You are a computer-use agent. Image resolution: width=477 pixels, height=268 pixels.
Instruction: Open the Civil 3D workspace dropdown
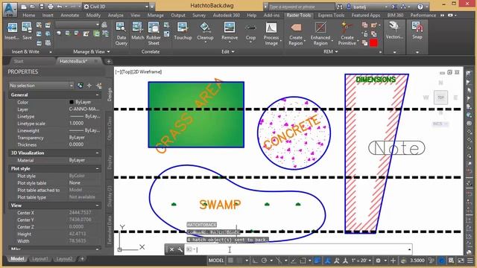pos(116,7)
